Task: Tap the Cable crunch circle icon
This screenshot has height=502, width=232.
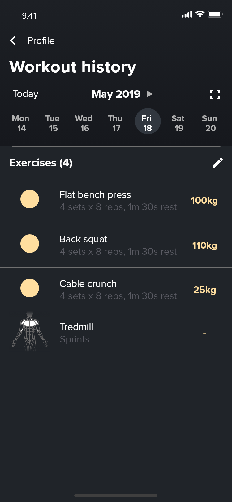Action: tap(30, 288)
